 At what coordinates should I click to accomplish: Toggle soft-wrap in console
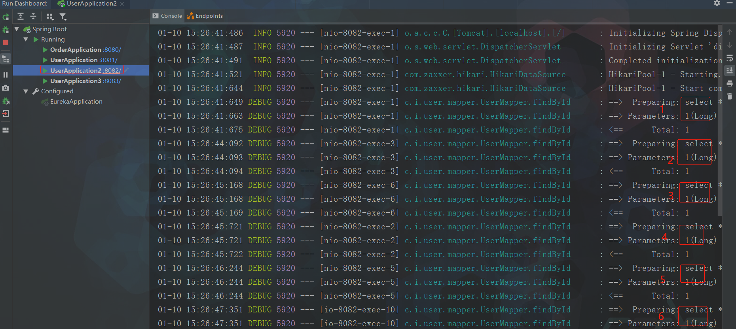pyautogui.click(x=730, y=58)
